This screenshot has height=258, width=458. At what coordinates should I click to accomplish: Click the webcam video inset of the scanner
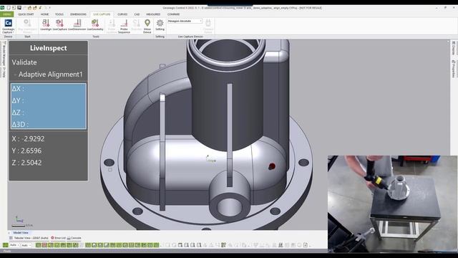click(x=392, y=204)
